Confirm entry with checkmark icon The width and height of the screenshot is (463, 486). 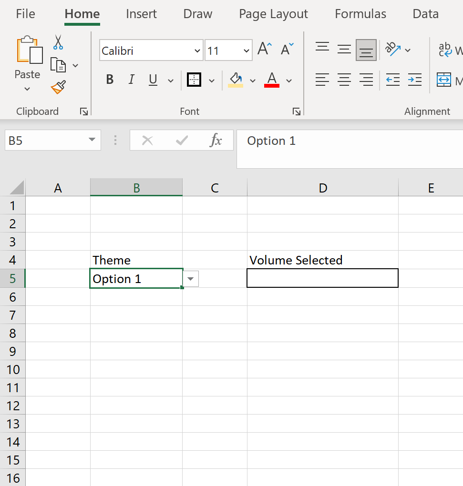click(182, 141)
